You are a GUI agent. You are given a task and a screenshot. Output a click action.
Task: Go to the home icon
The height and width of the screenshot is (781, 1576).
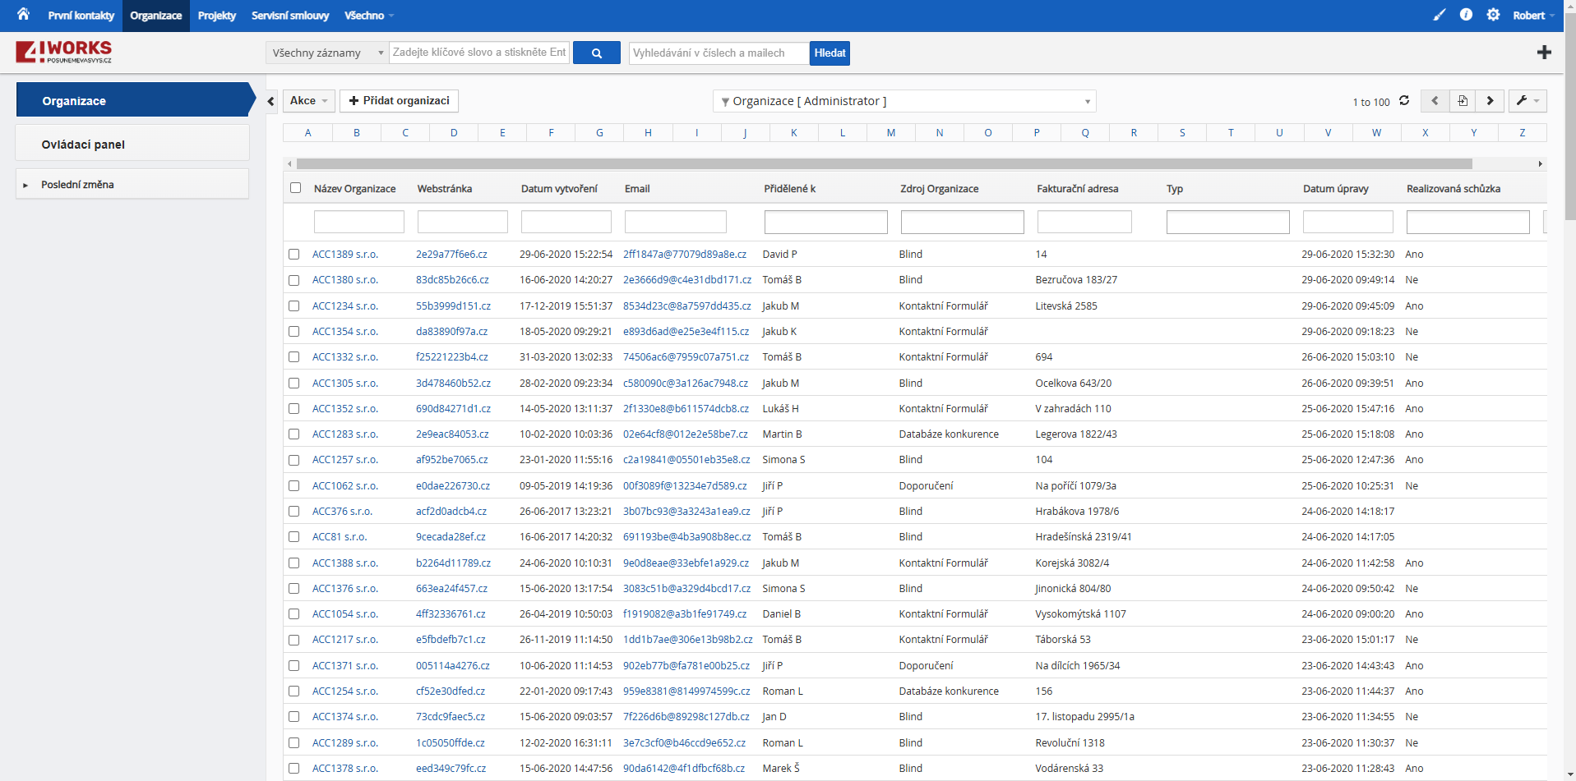coord(23,14)
